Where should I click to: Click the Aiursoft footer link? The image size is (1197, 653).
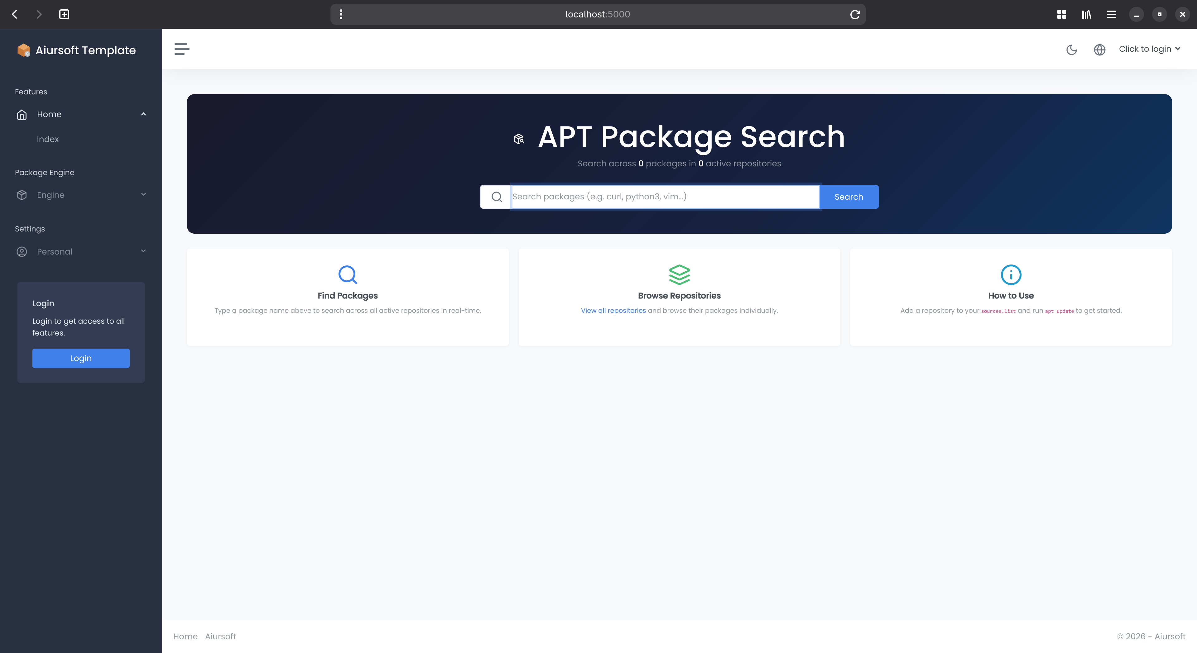(220, 636)
